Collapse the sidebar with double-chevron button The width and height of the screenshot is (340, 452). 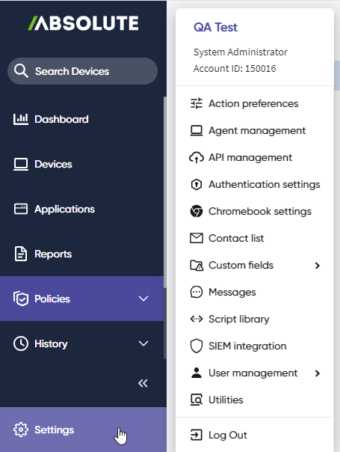[x=143, y=383]
